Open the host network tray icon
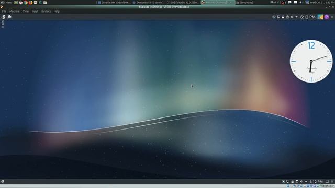This screenshot has height=188, width=335. [x=307, y=2]
